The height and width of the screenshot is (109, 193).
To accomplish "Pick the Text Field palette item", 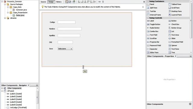I will point(152,35).
